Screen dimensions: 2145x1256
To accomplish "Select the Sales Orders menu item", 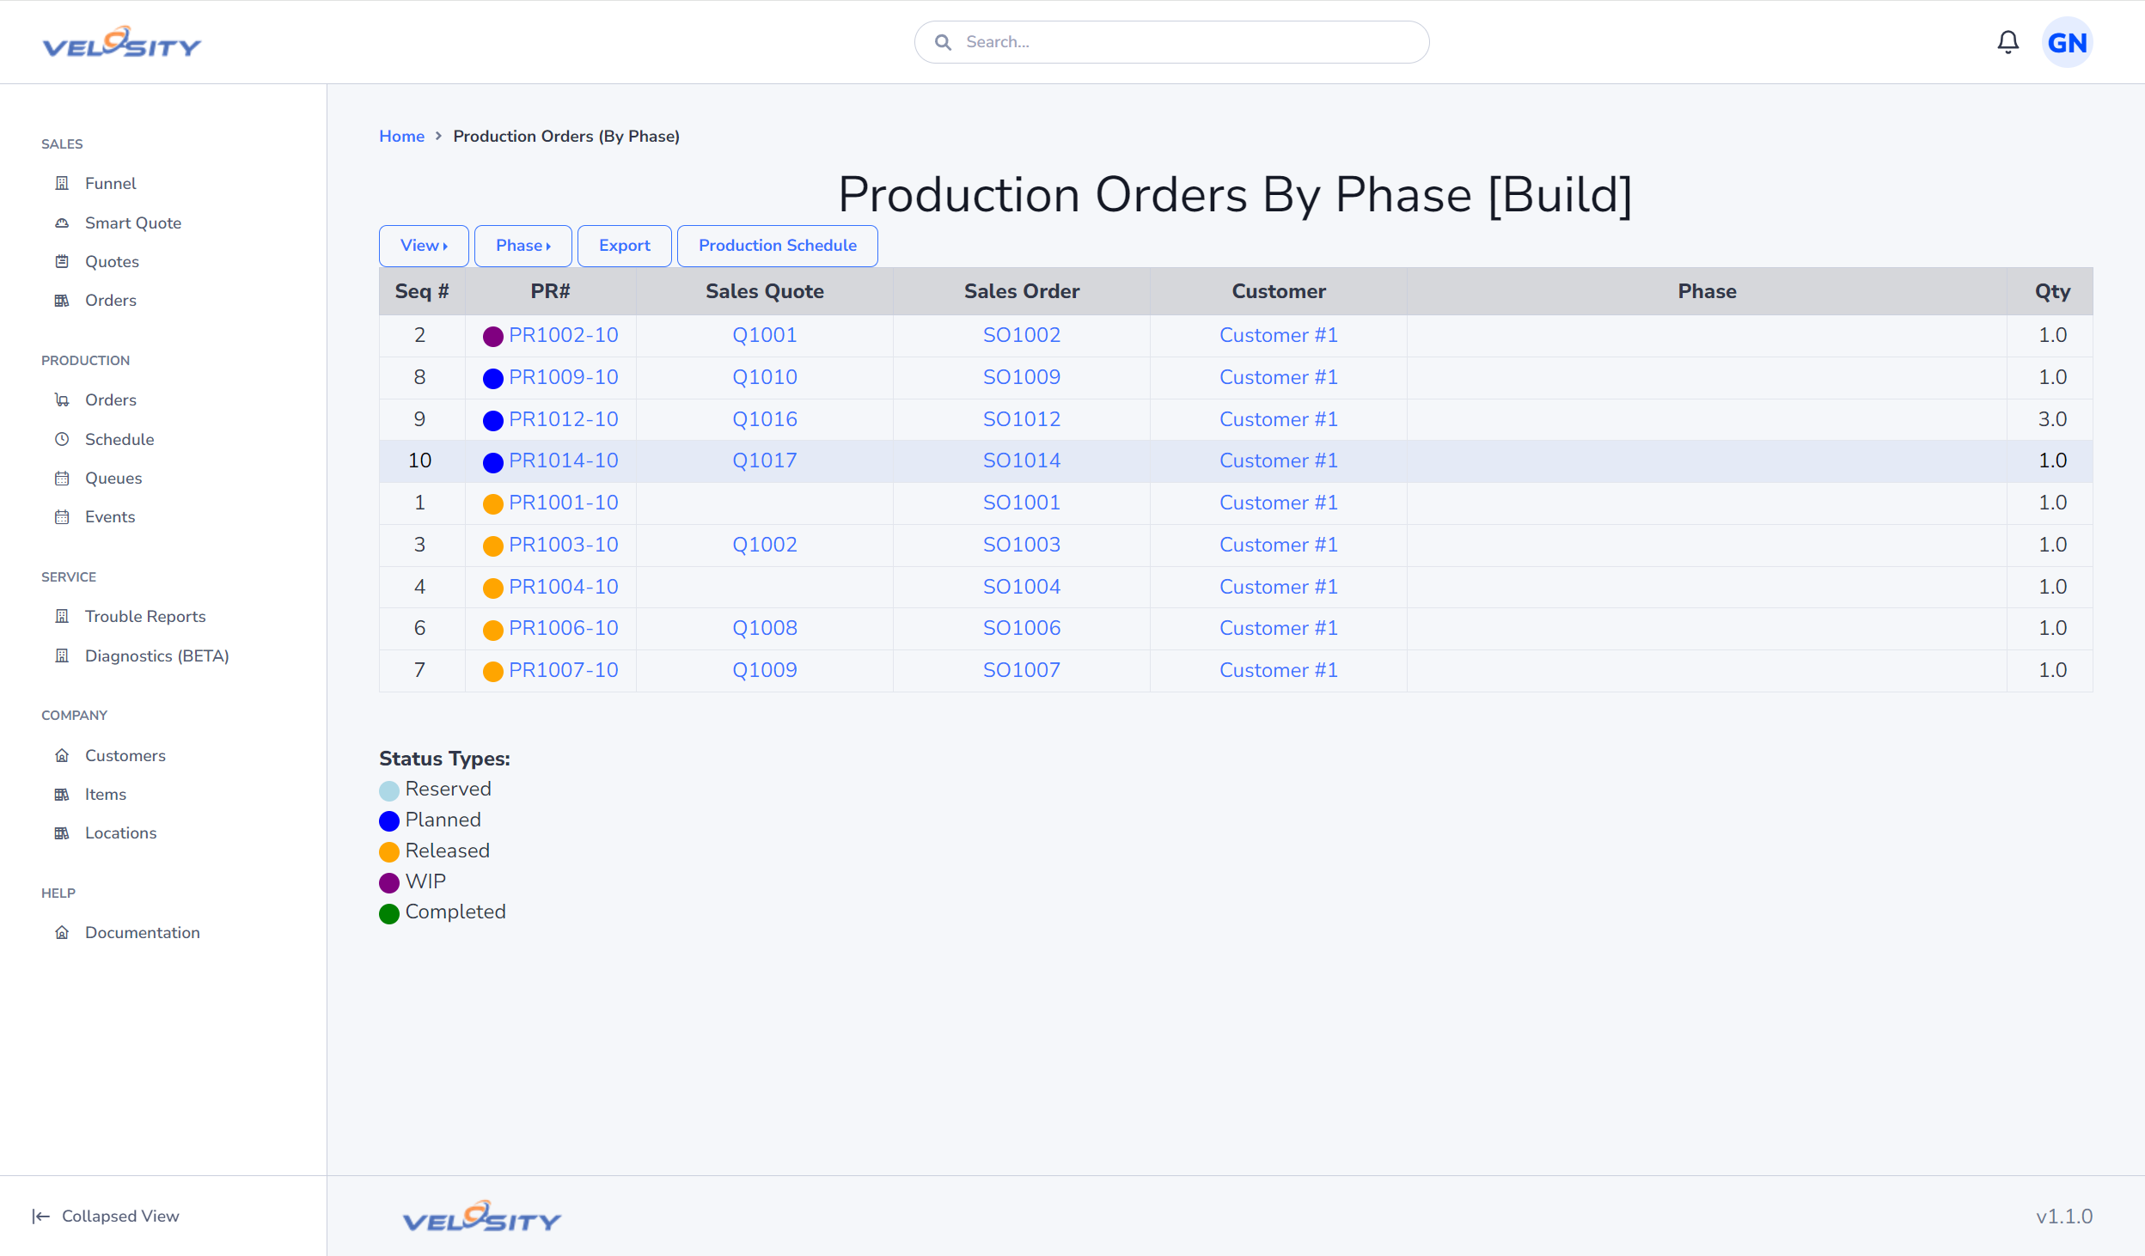I will click(x=111, y=301).
